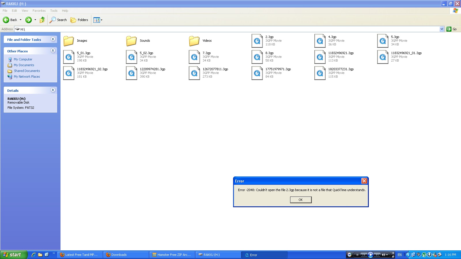
Task: Open the Quick Launch folder shortcut
Action: click(40, 255)
